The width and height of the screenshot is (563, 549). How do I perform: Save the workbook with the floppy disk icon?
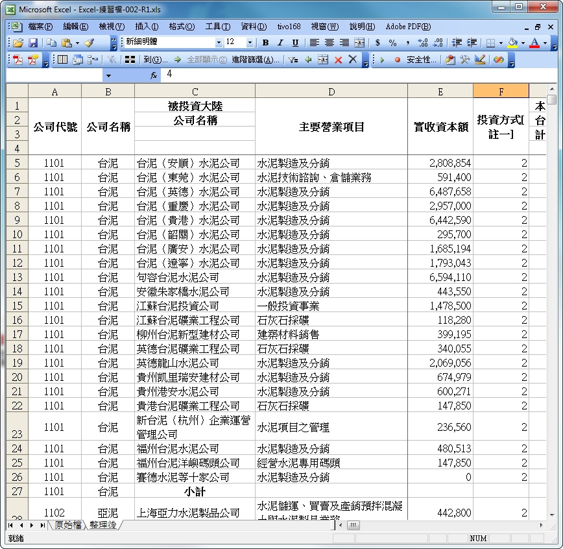click(x=33, y=43)
